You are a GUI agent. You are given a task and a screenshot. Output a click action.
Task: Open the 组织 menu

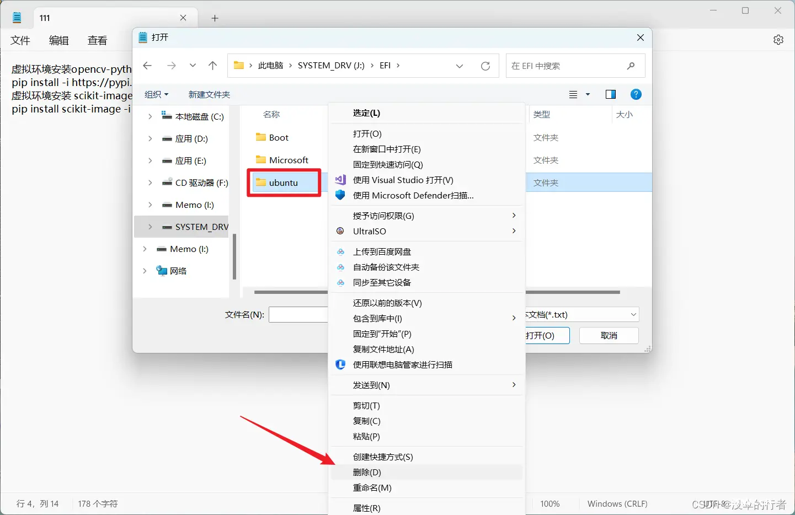[x=157, y=94]
